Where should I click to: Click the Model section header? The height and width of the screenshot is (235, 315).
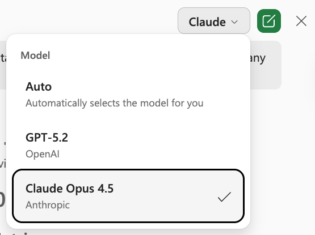pyautogui.click(x=35, y=55)
